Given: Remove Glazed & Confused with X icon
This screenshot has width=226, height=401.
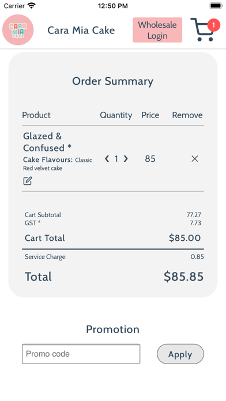Looking at the screenshot, I should (x=195, y=159).
